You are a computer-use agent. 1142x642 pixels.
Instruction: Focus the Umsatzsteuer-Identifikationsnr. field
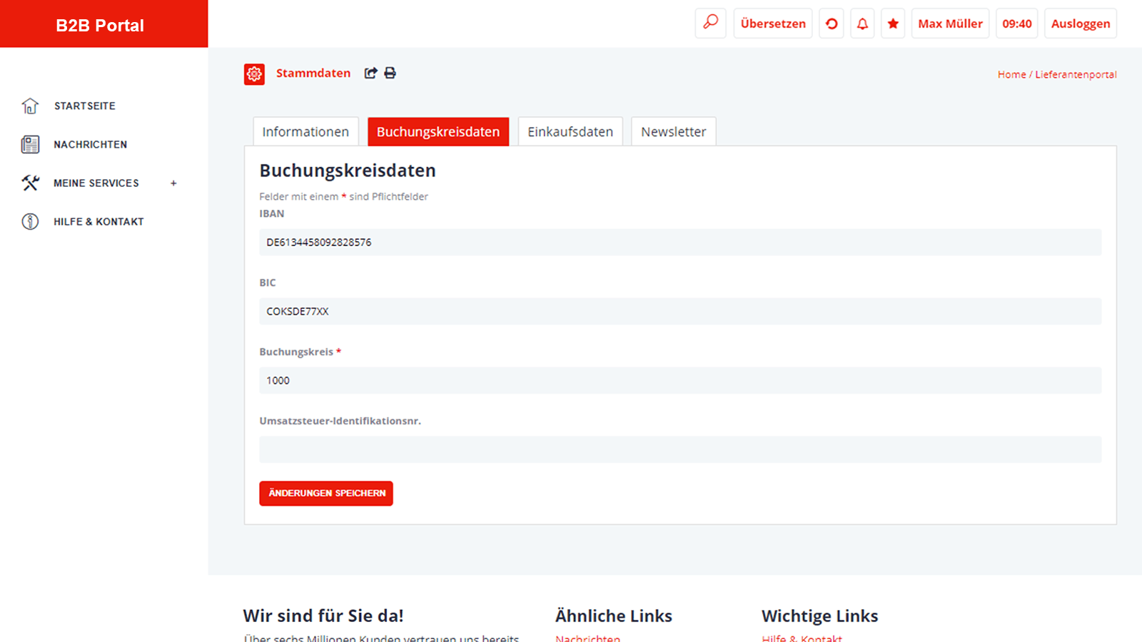coord(679,449)
